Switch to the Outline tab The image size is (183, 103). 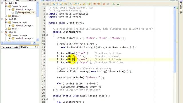tap(25, 47)
